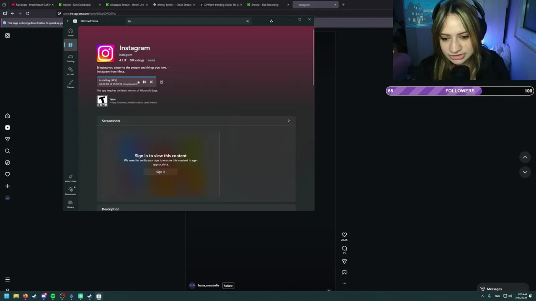Open What's New in Store sidebar
Image resolution: width=536 pixels, height=301 pixels.
(x=70, y=179)
